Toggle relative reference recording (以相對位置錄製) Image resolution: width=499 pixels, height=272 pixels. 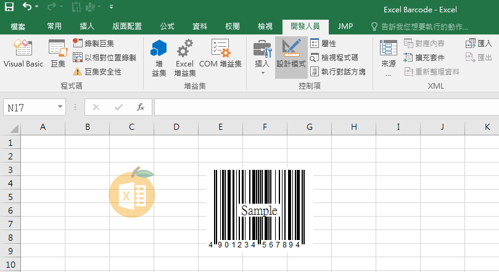(104, 57)
